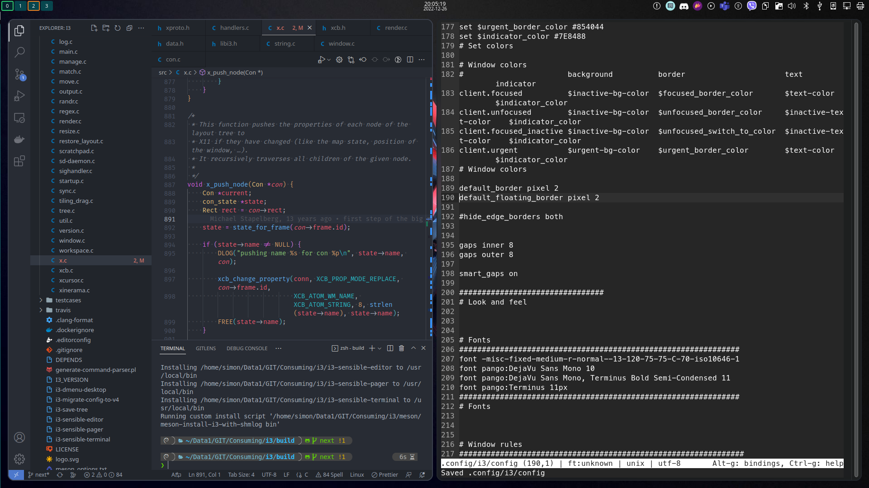The image size is (869, 488).
Task: Kill the terminal with trash icon
Action: coord(401,348)
